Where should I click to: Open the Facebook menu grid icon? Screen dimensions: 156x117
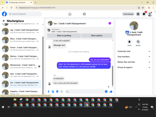pyautogui.click(x=138, y=14)
